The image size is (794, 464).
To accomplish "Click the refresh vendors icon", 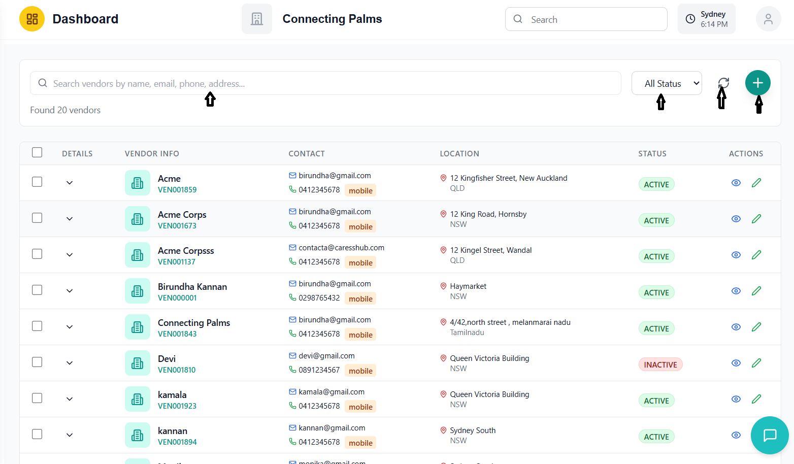I will (723, 83).
